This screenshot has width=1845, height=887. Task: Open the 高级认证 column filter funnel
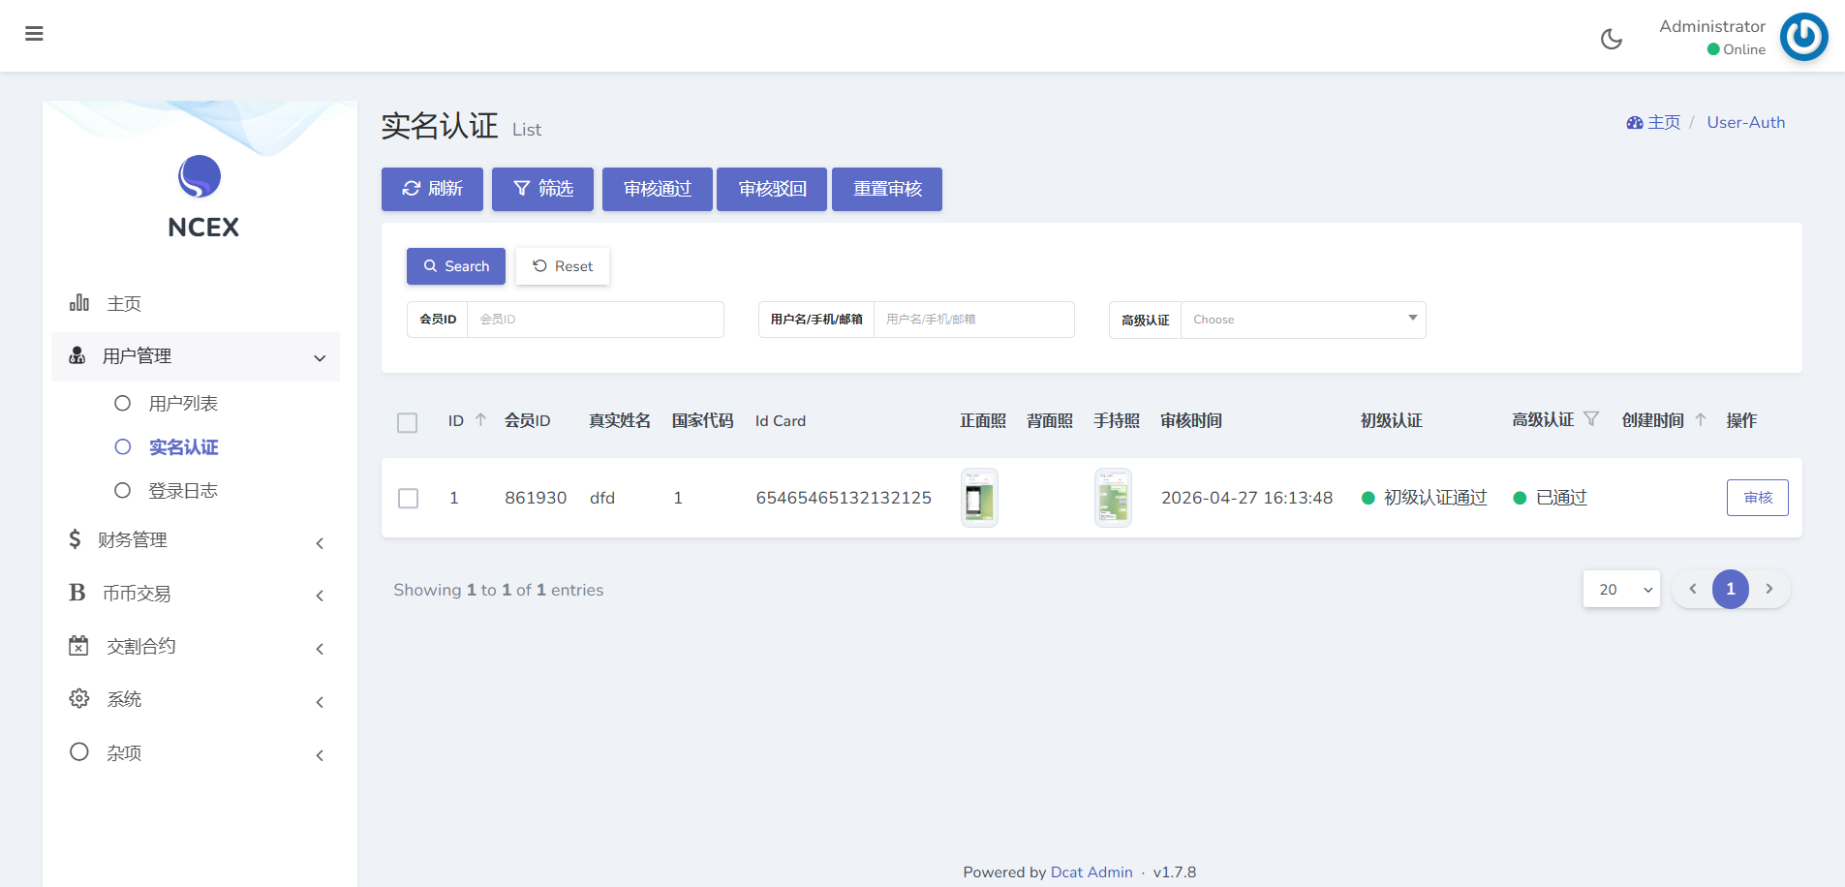point(1591,419)
